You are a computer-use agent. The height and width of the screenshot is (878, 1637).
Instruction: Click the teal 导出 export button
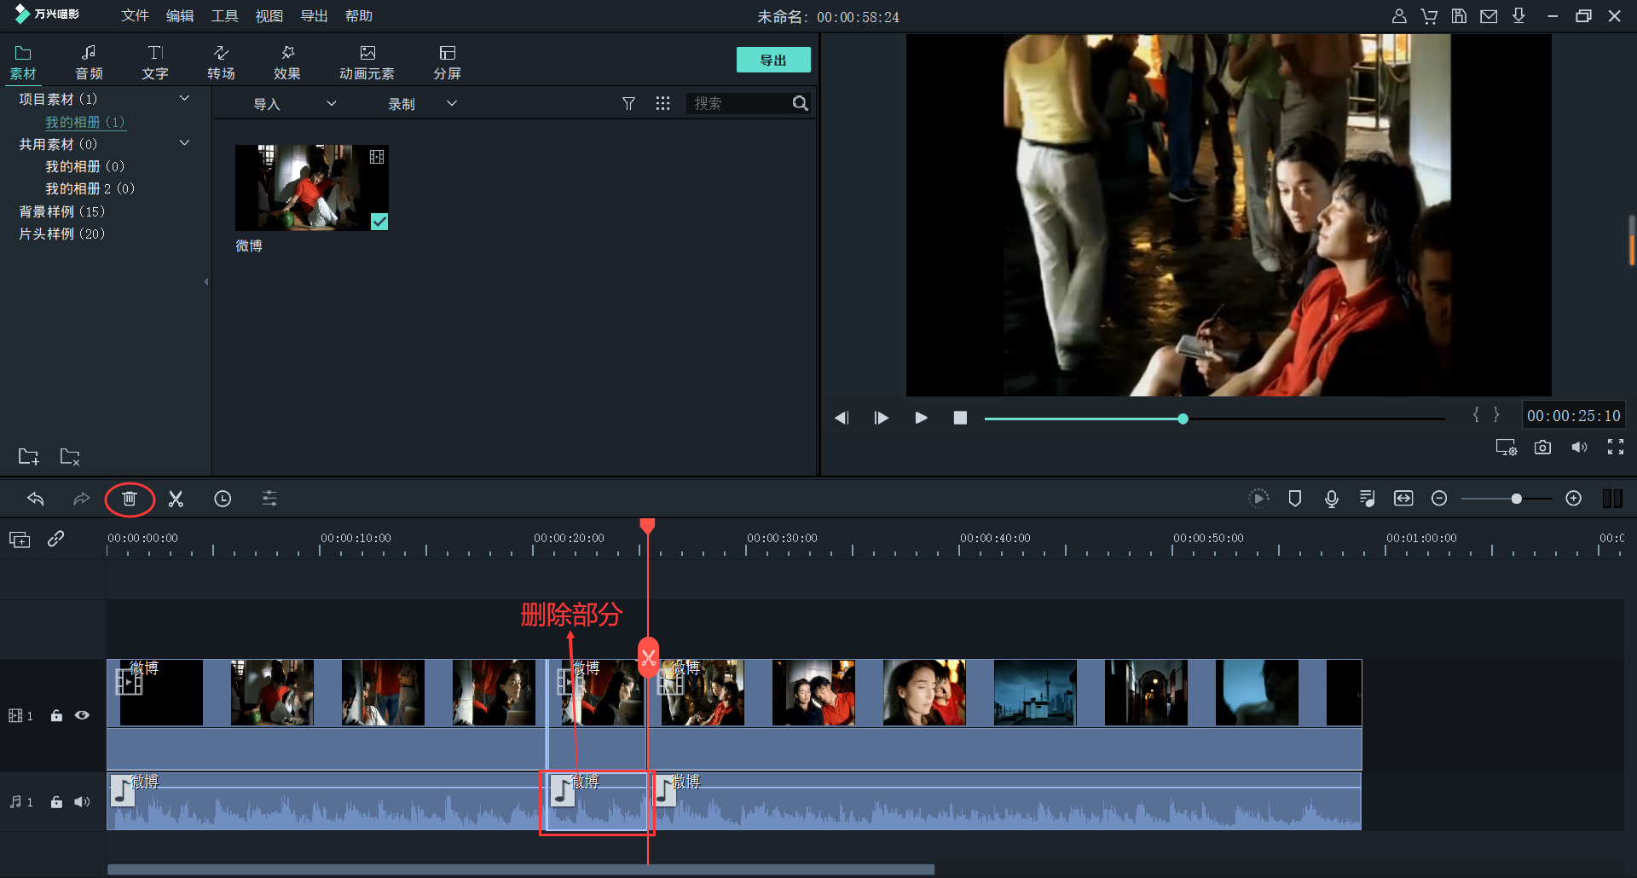773,60
